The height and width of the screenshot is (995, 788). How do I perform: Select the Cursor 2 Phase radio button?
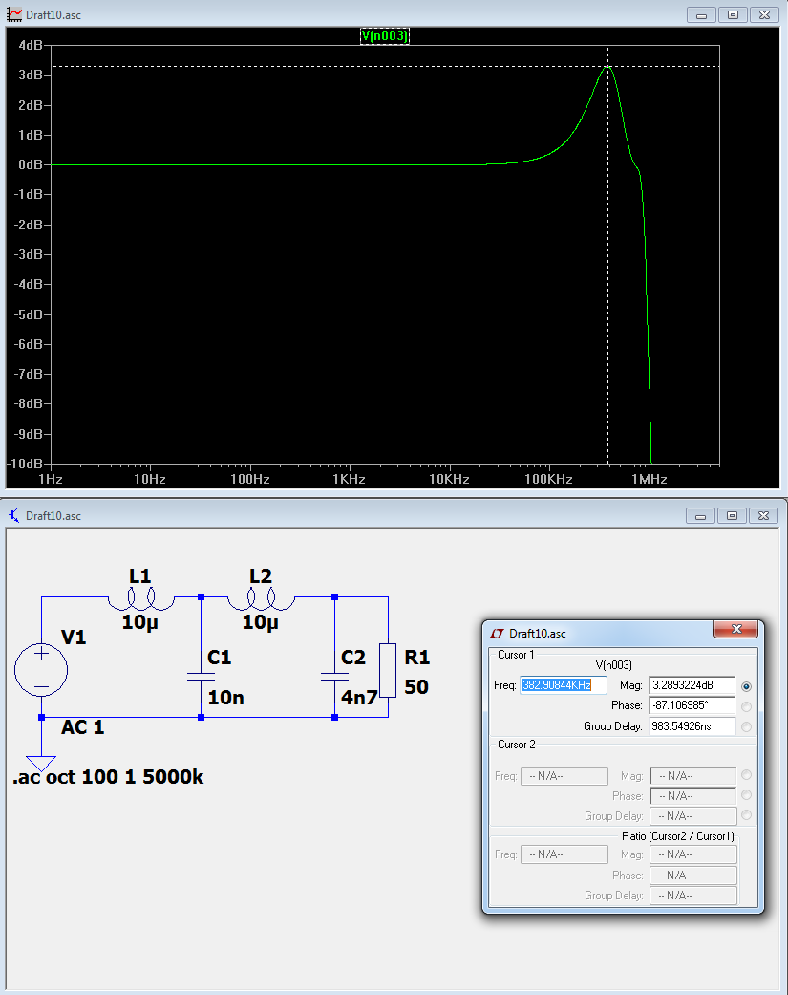pyautogui.click(x=746, y=795)
